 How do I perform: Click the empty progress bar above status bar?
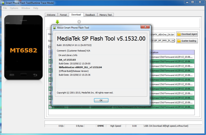(x=123, y=123)
